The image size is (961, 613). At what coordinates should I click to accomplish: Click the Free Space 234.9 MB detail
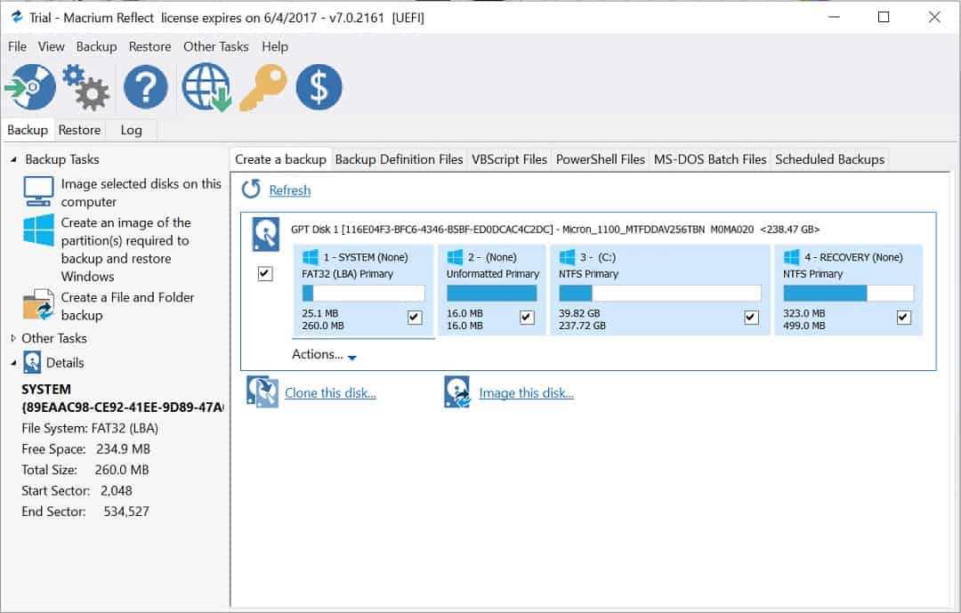[85, 448]
